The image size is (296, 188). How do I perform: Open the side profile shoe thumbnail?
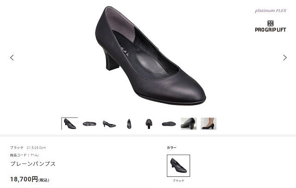[x=109, y=124]
